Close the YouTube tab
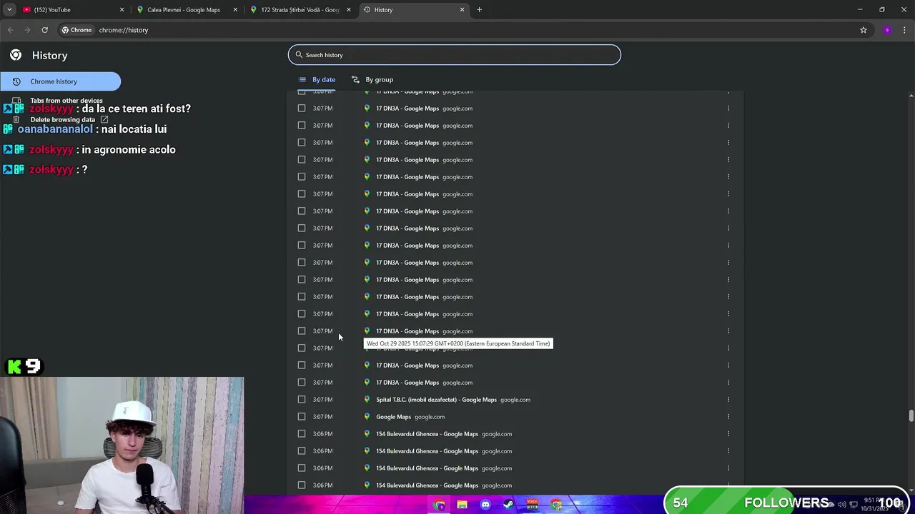Screen dimensions: 915x514 click(x=122, y=10)
